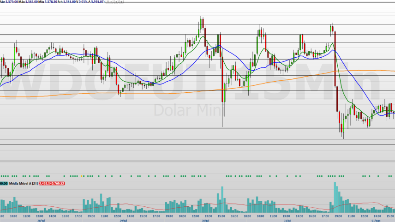Click the first green dot in indicator row
Screen dimensions: 395x222
pos(1,176)
